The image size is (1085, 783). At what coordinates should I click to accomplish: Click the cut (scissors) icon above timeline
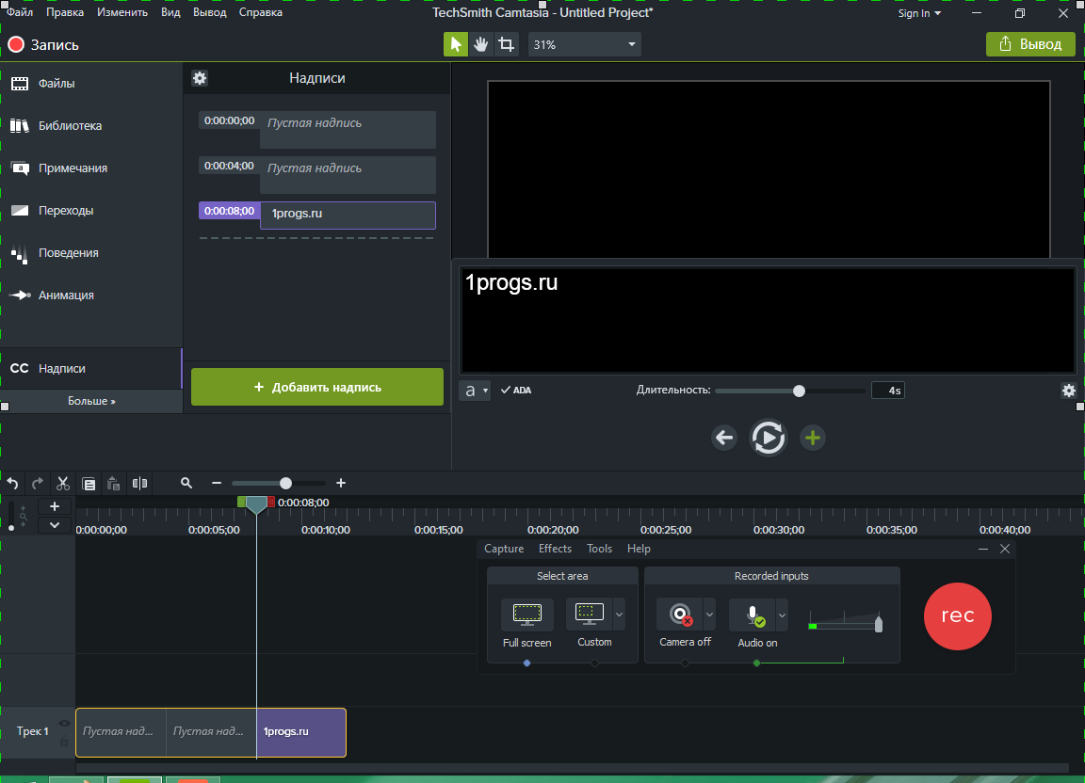tap(62, 483)
